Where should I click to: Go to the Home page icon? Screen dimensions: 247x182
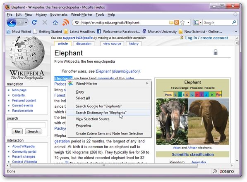[55, 22]
